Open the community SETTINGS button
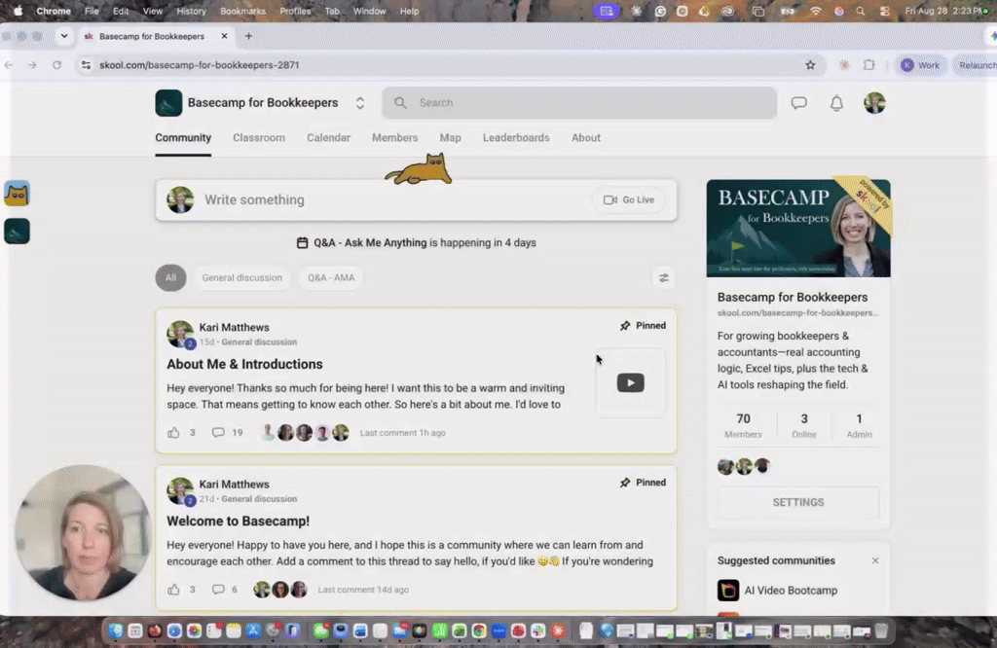 click(798, 502)
